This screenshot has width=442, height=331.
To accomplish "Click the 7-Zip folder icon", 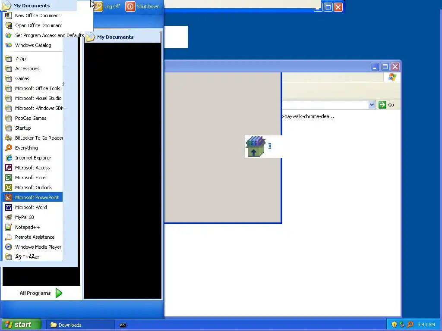I will click(x=9, y=59).
